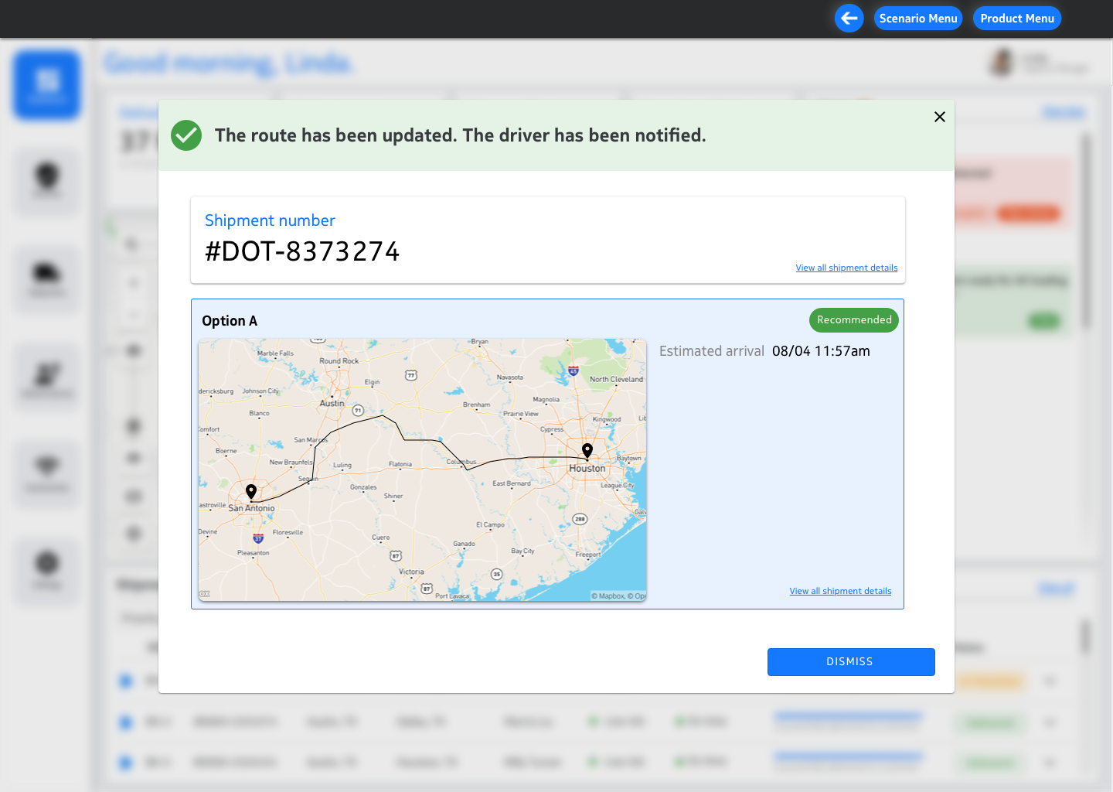
Task: Click the Victoria label on the map
Action: (411, 572)
